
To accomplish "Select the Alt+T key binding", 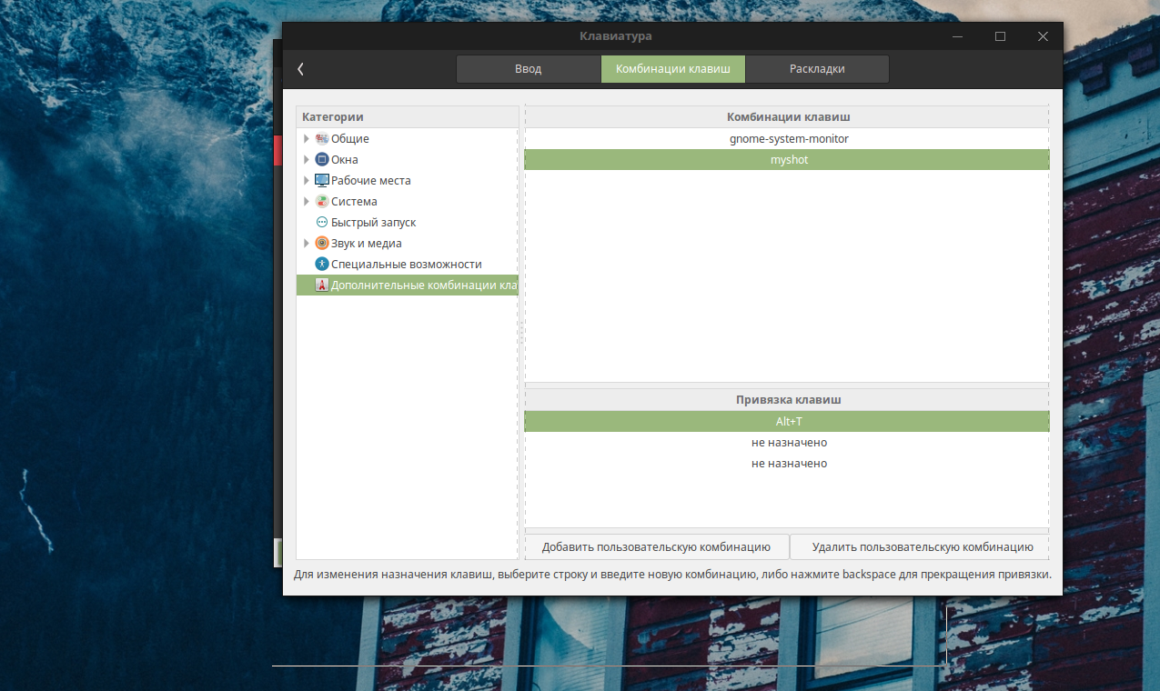I will (x=787, y=422).
